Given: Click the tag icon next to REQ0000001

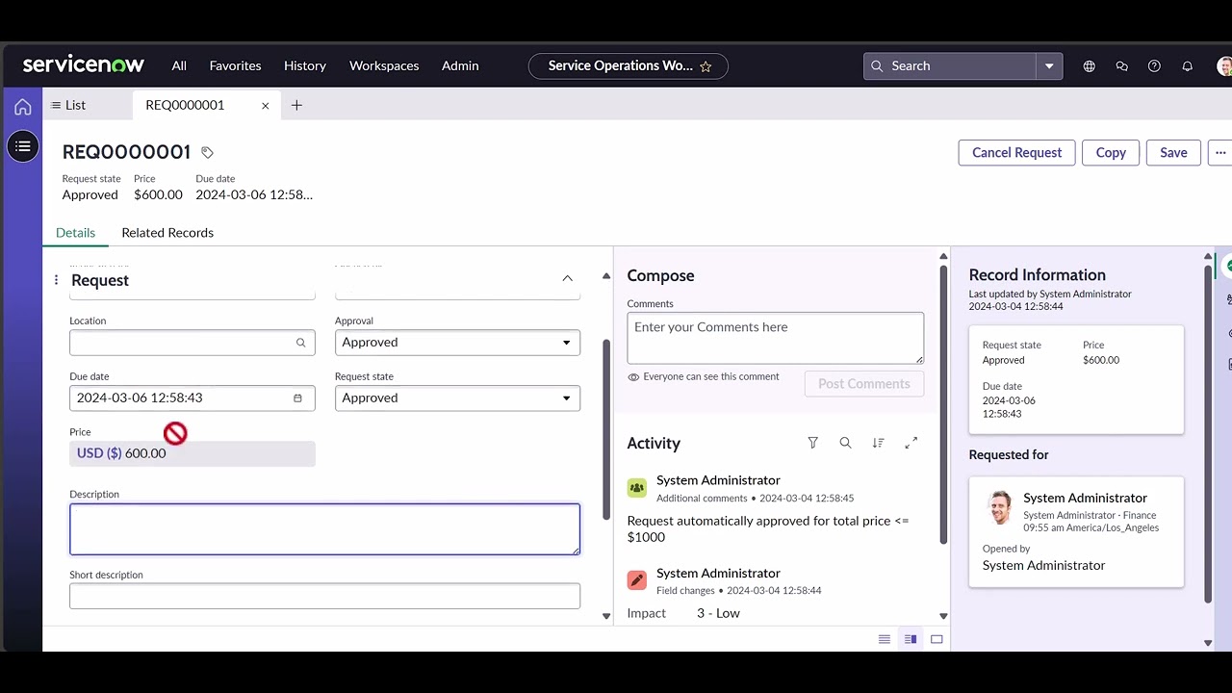Looking at the screenshot, I should [207, 152].
